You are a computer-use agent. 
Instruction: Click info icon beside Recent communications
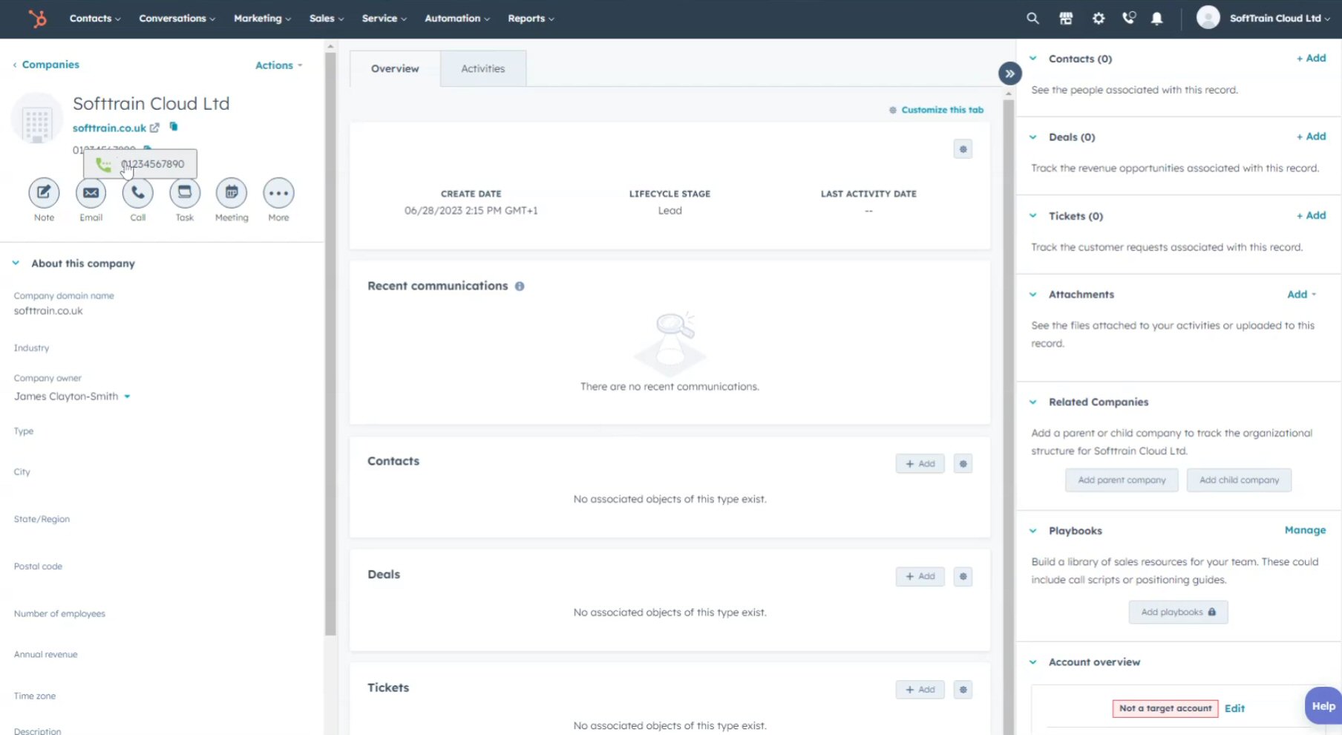pos(520,287)
